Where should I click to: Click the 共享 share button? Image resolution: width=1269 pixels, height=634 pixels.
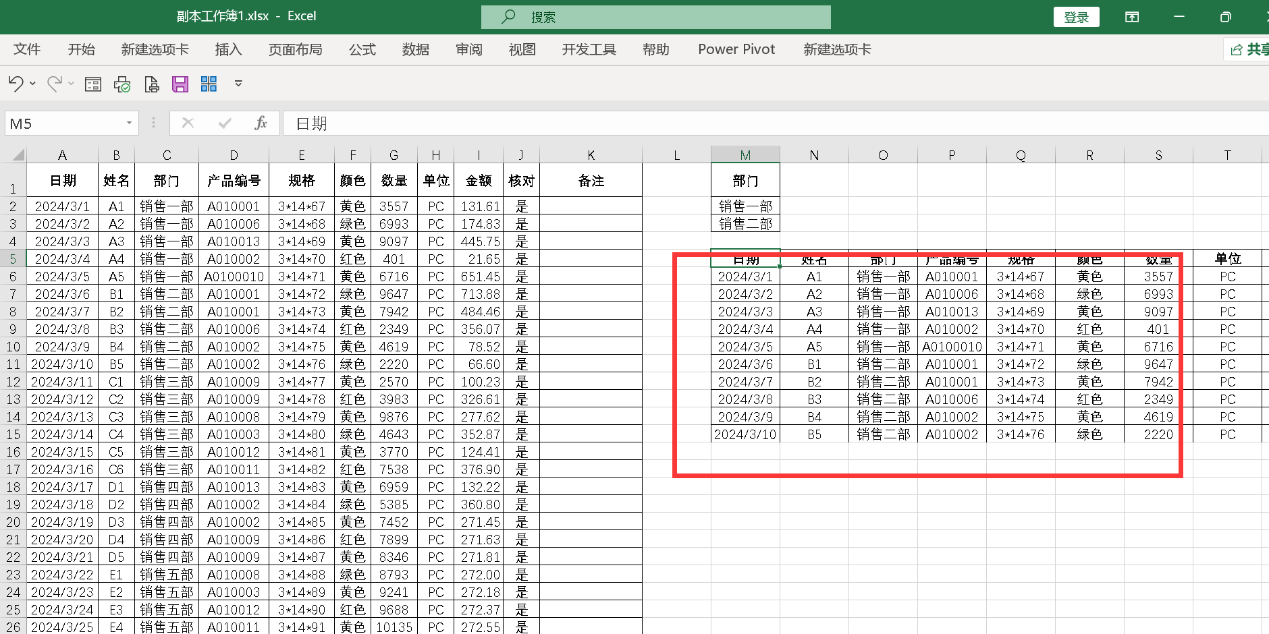coord(1249,50)
